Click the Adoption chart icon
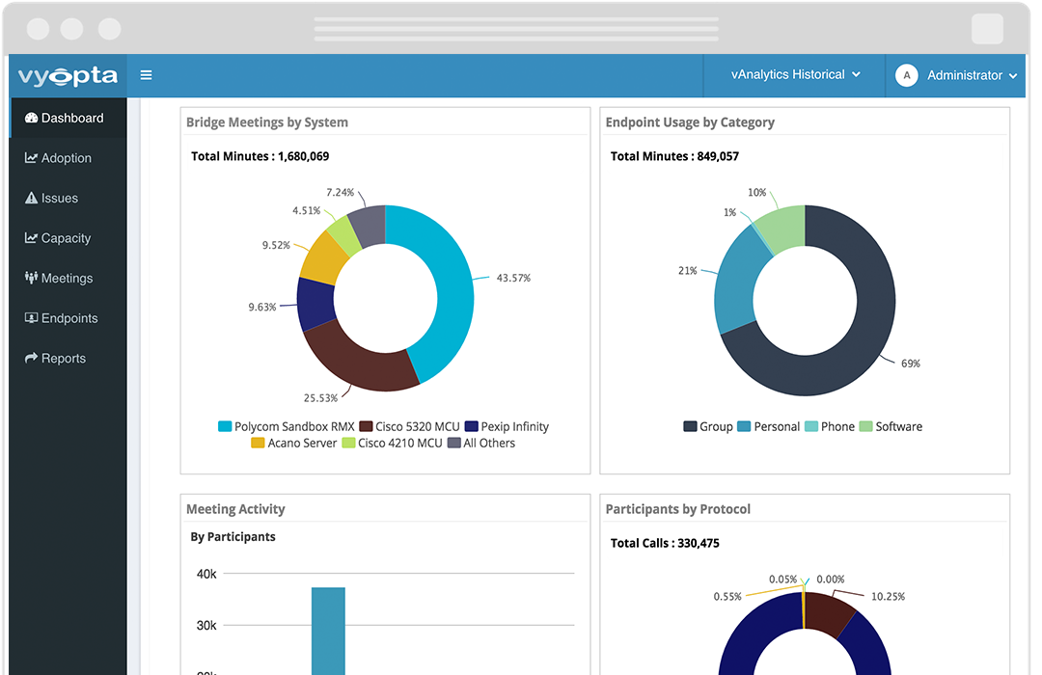The image size is (1042, 675). coord(31,157)
